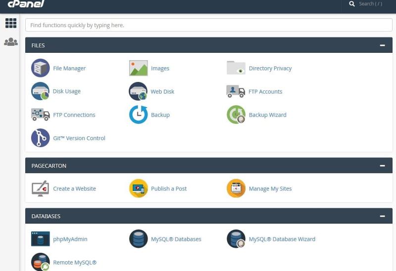The height and width of the screenshot is (271, 396).
Task: Open the Directory Privacy folder icon
Action: pyautogui.click(x=236, y=68)
